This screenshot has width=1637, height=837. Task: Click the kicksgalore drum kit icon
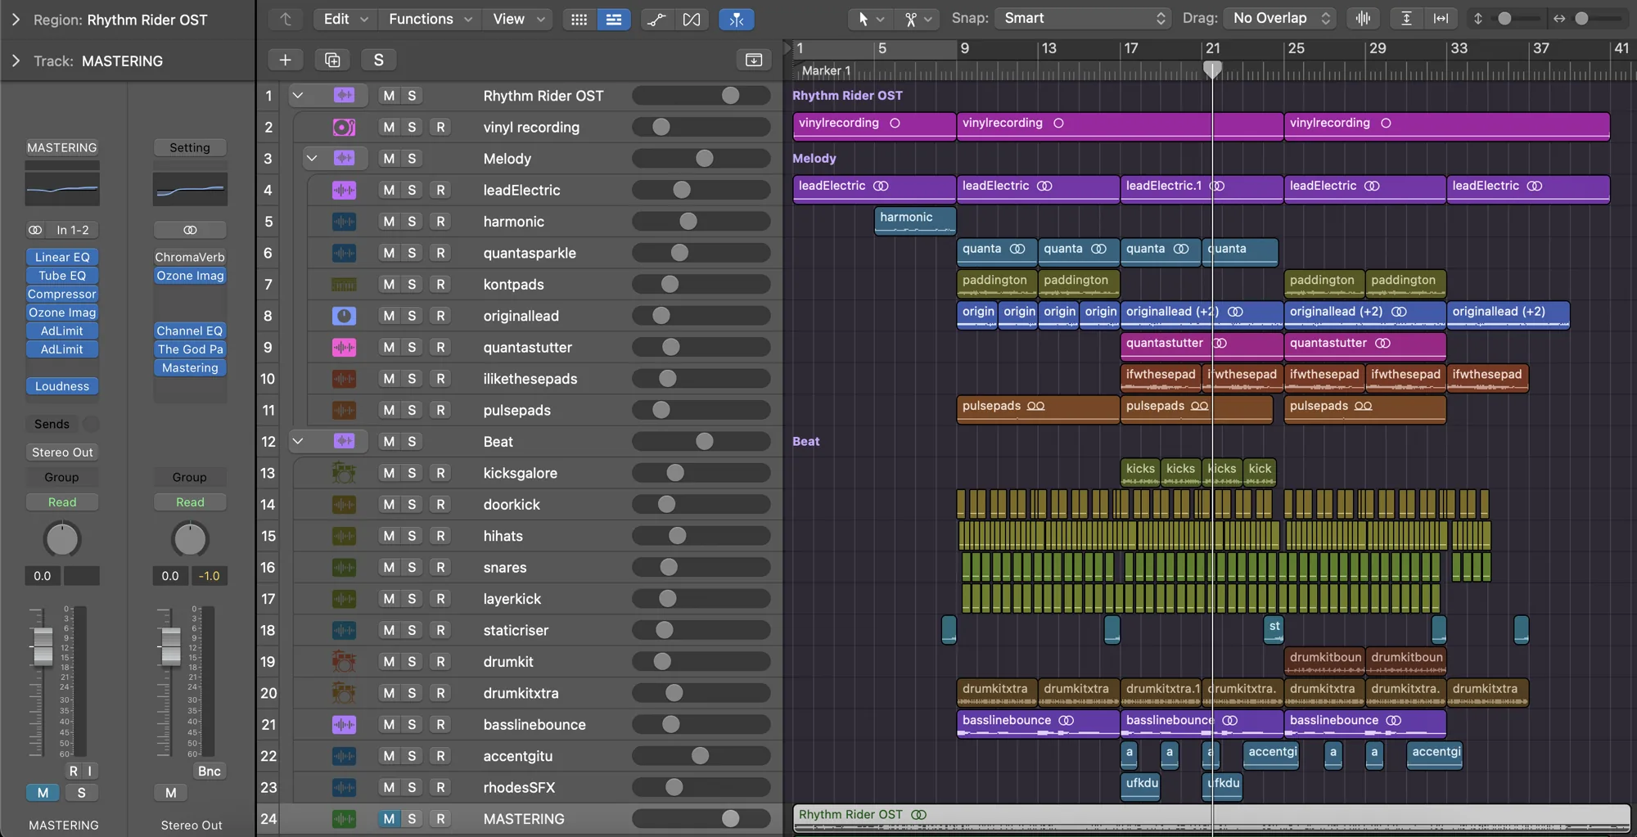point(344,473)
